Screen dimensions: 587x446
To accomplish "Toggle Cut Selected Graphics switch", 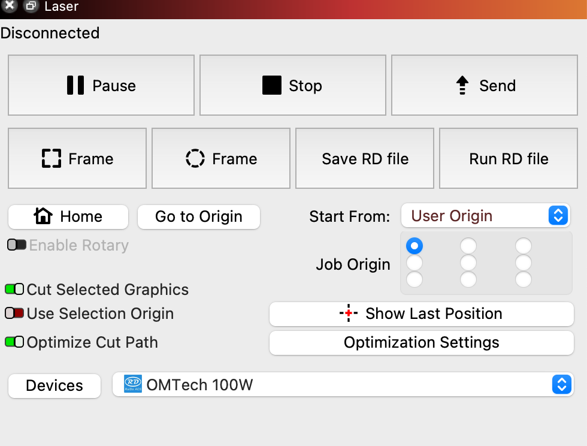I will (x=14, y=290).
